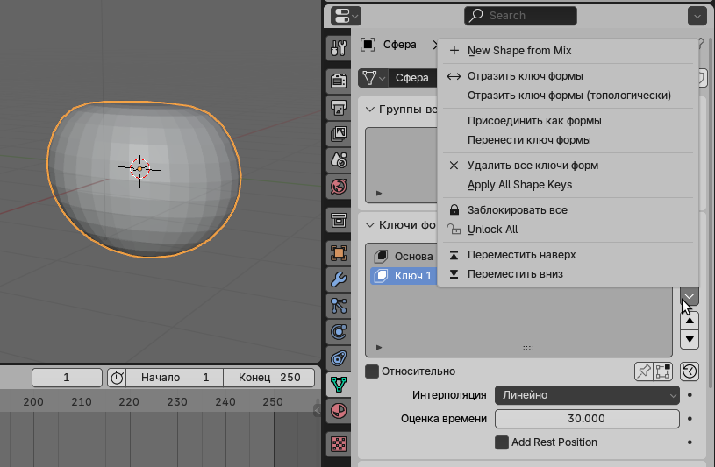Choose Apply All Shape Keys
The height and width of the screenshot is (467, 715).
pos(568,185)
